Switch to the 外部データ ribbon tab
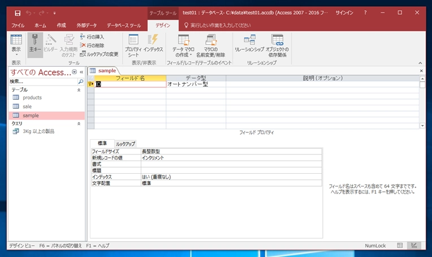The height and width of the screenshot is (257, 432). tap(87, 25)
